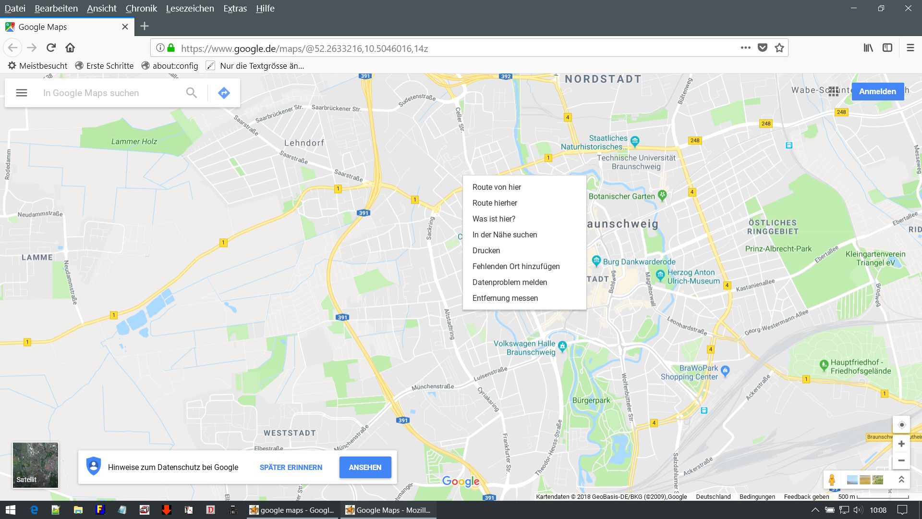922x519 pixels.
Task: Bookmark this page with the star icon
Action: [779, 48]
